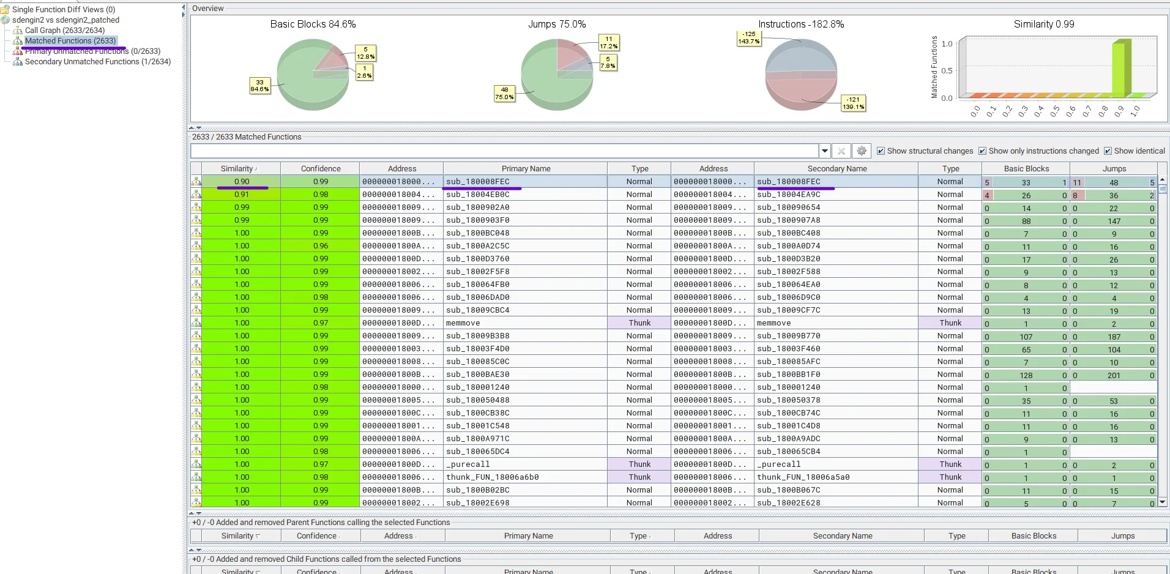Click the green Matched Functions tree icon
Image resolution: width=1170 pixels, height=574 pixels.
pyautogui.click(x=18, y=41)
